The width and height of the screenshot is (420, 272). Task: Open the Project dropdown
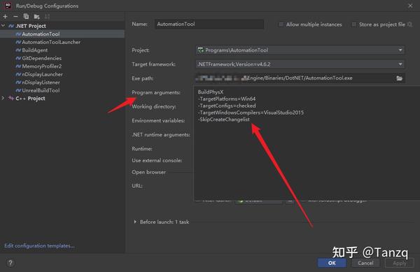(300, 50)
